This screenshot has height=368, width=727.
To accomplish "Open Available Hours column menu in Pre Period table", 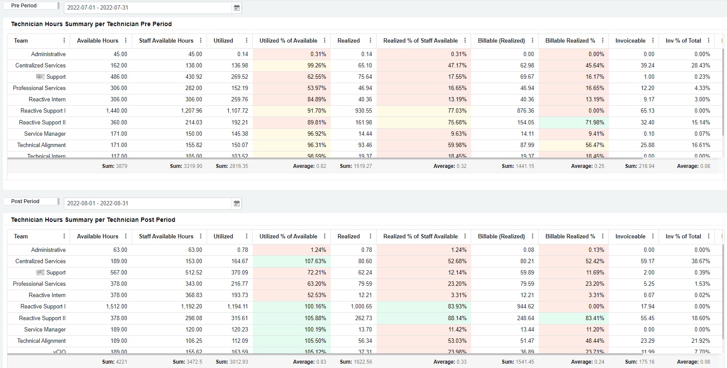I will click(x=126, y=40).
